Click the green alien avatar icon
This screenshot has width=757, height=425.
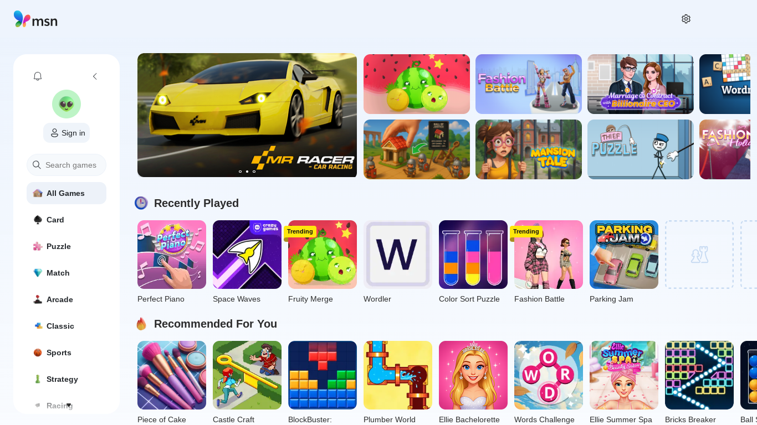click(67, 104)
